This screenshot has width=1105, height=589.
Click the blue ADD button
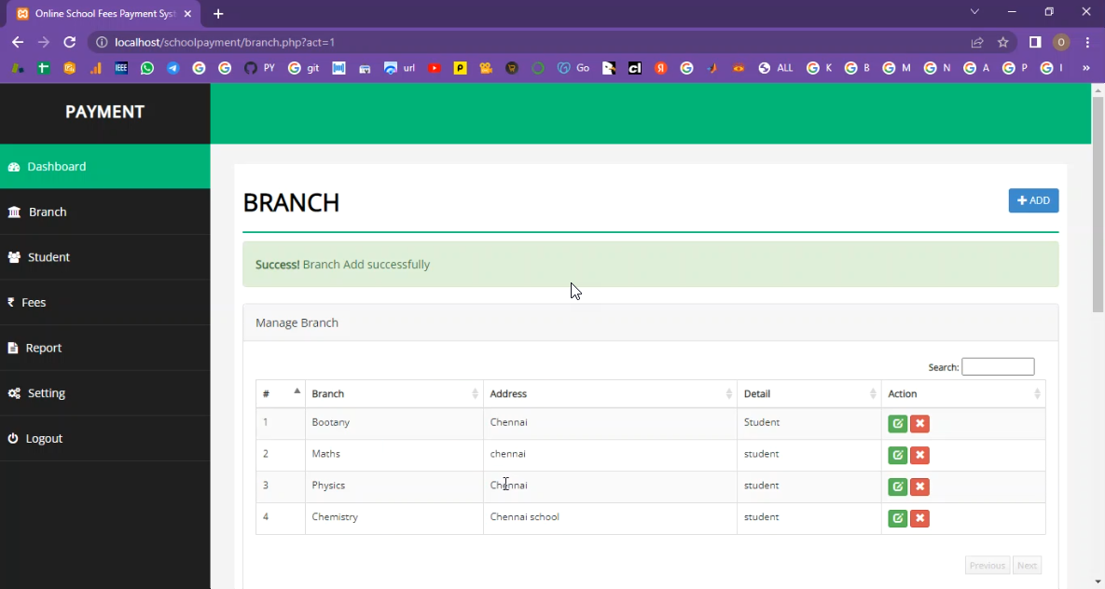pyautogui.click(x=1033, y=200)
